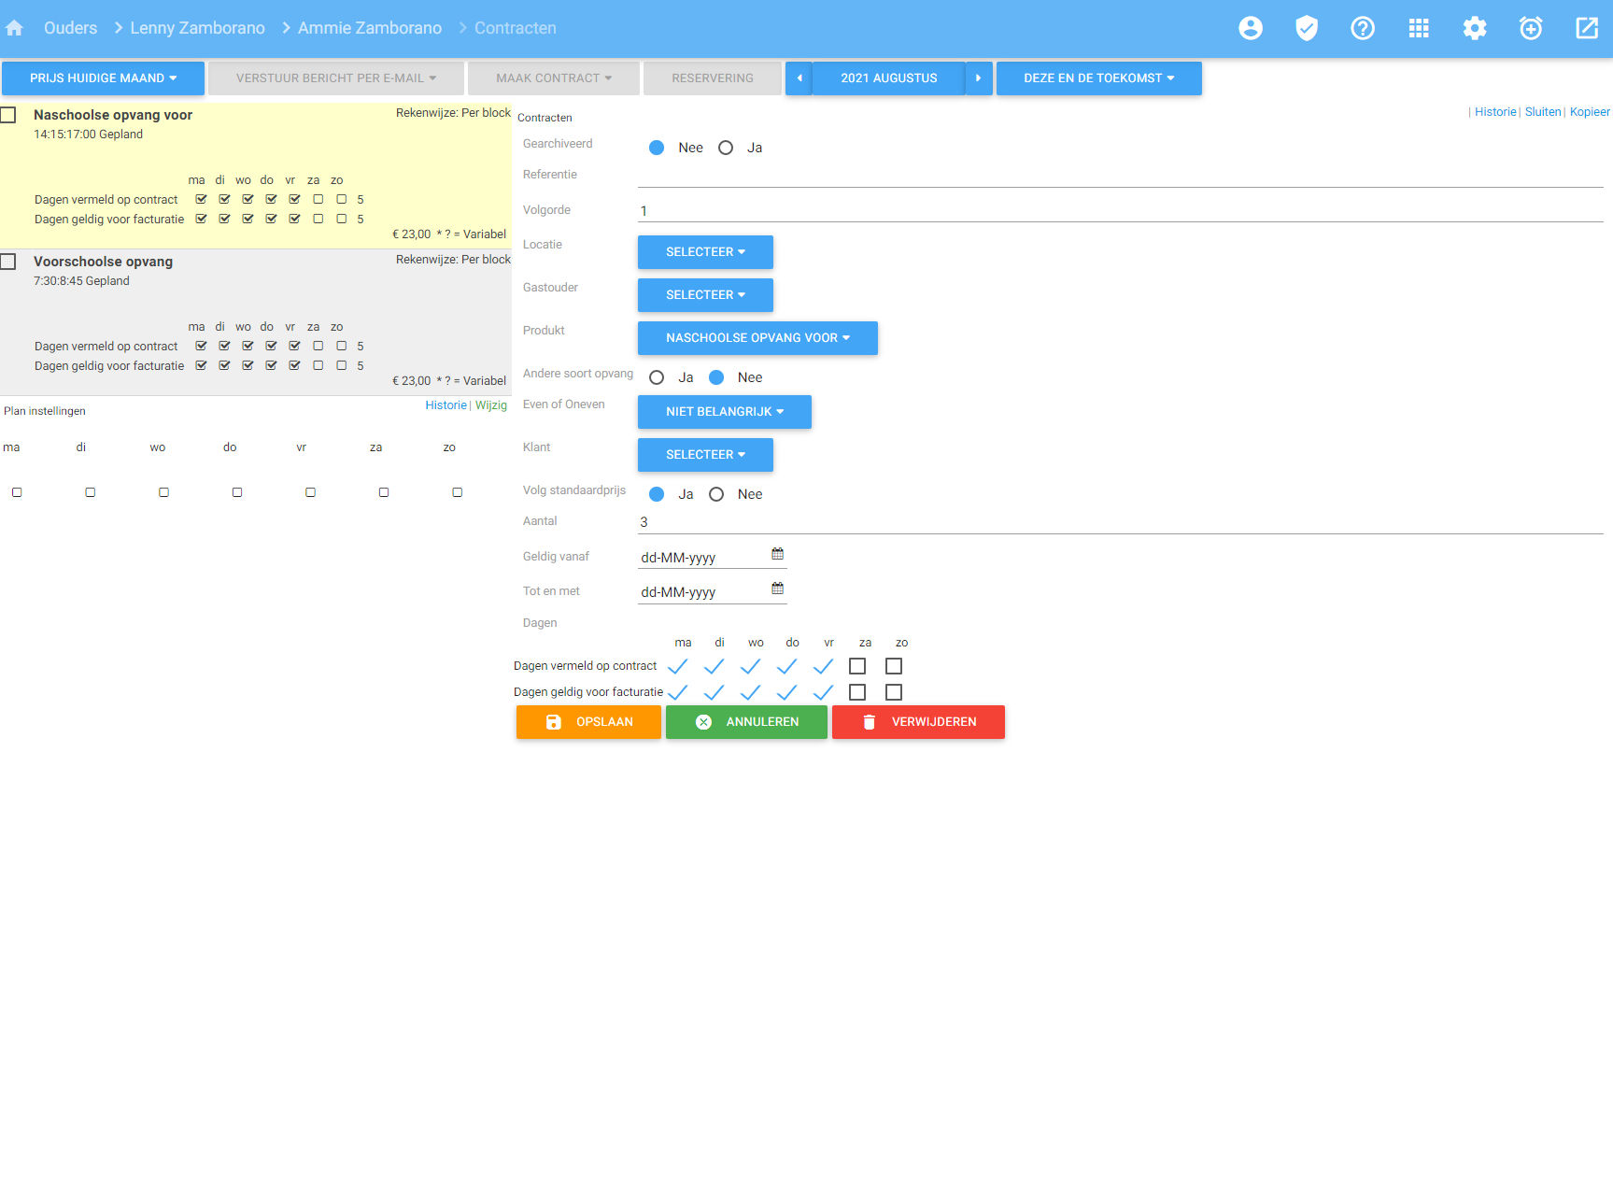
Task: Open the Locatie Selecteer dropdown
Action: [x=705, y=252]
